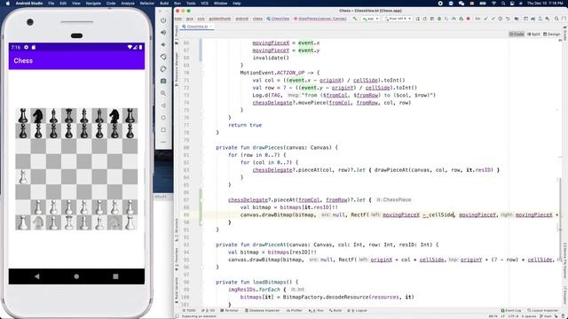568x319 pixels.
Task: Tap Android recents button on phone navigation bar
Action: [115, 276]
